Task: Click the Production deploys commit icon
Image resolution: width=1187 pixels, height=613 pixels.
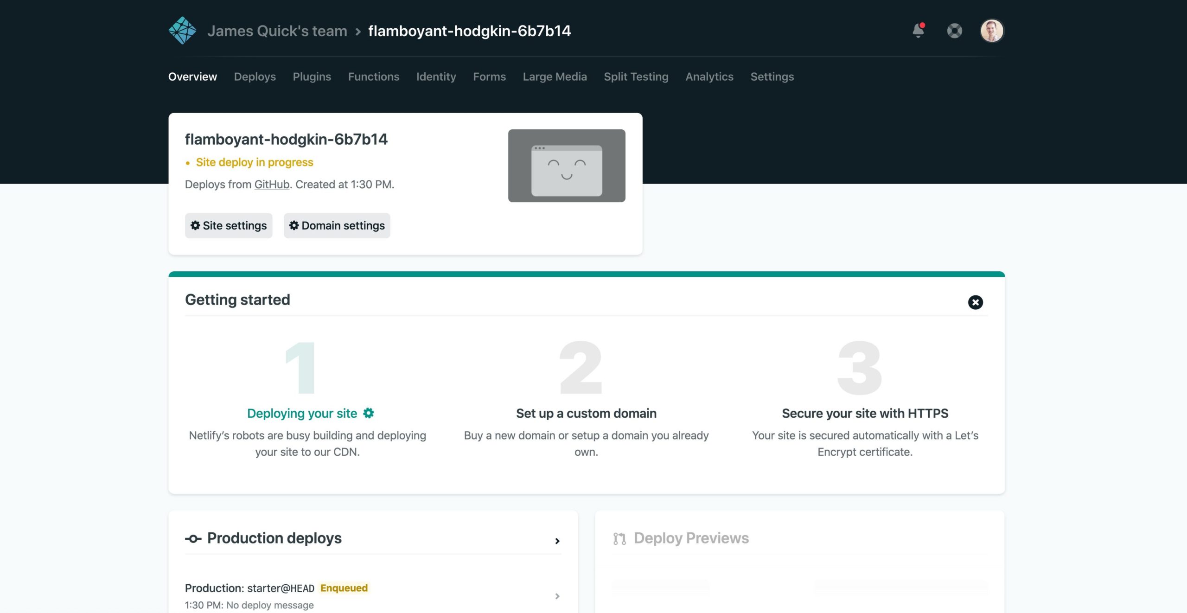Action: click(193, 538)
